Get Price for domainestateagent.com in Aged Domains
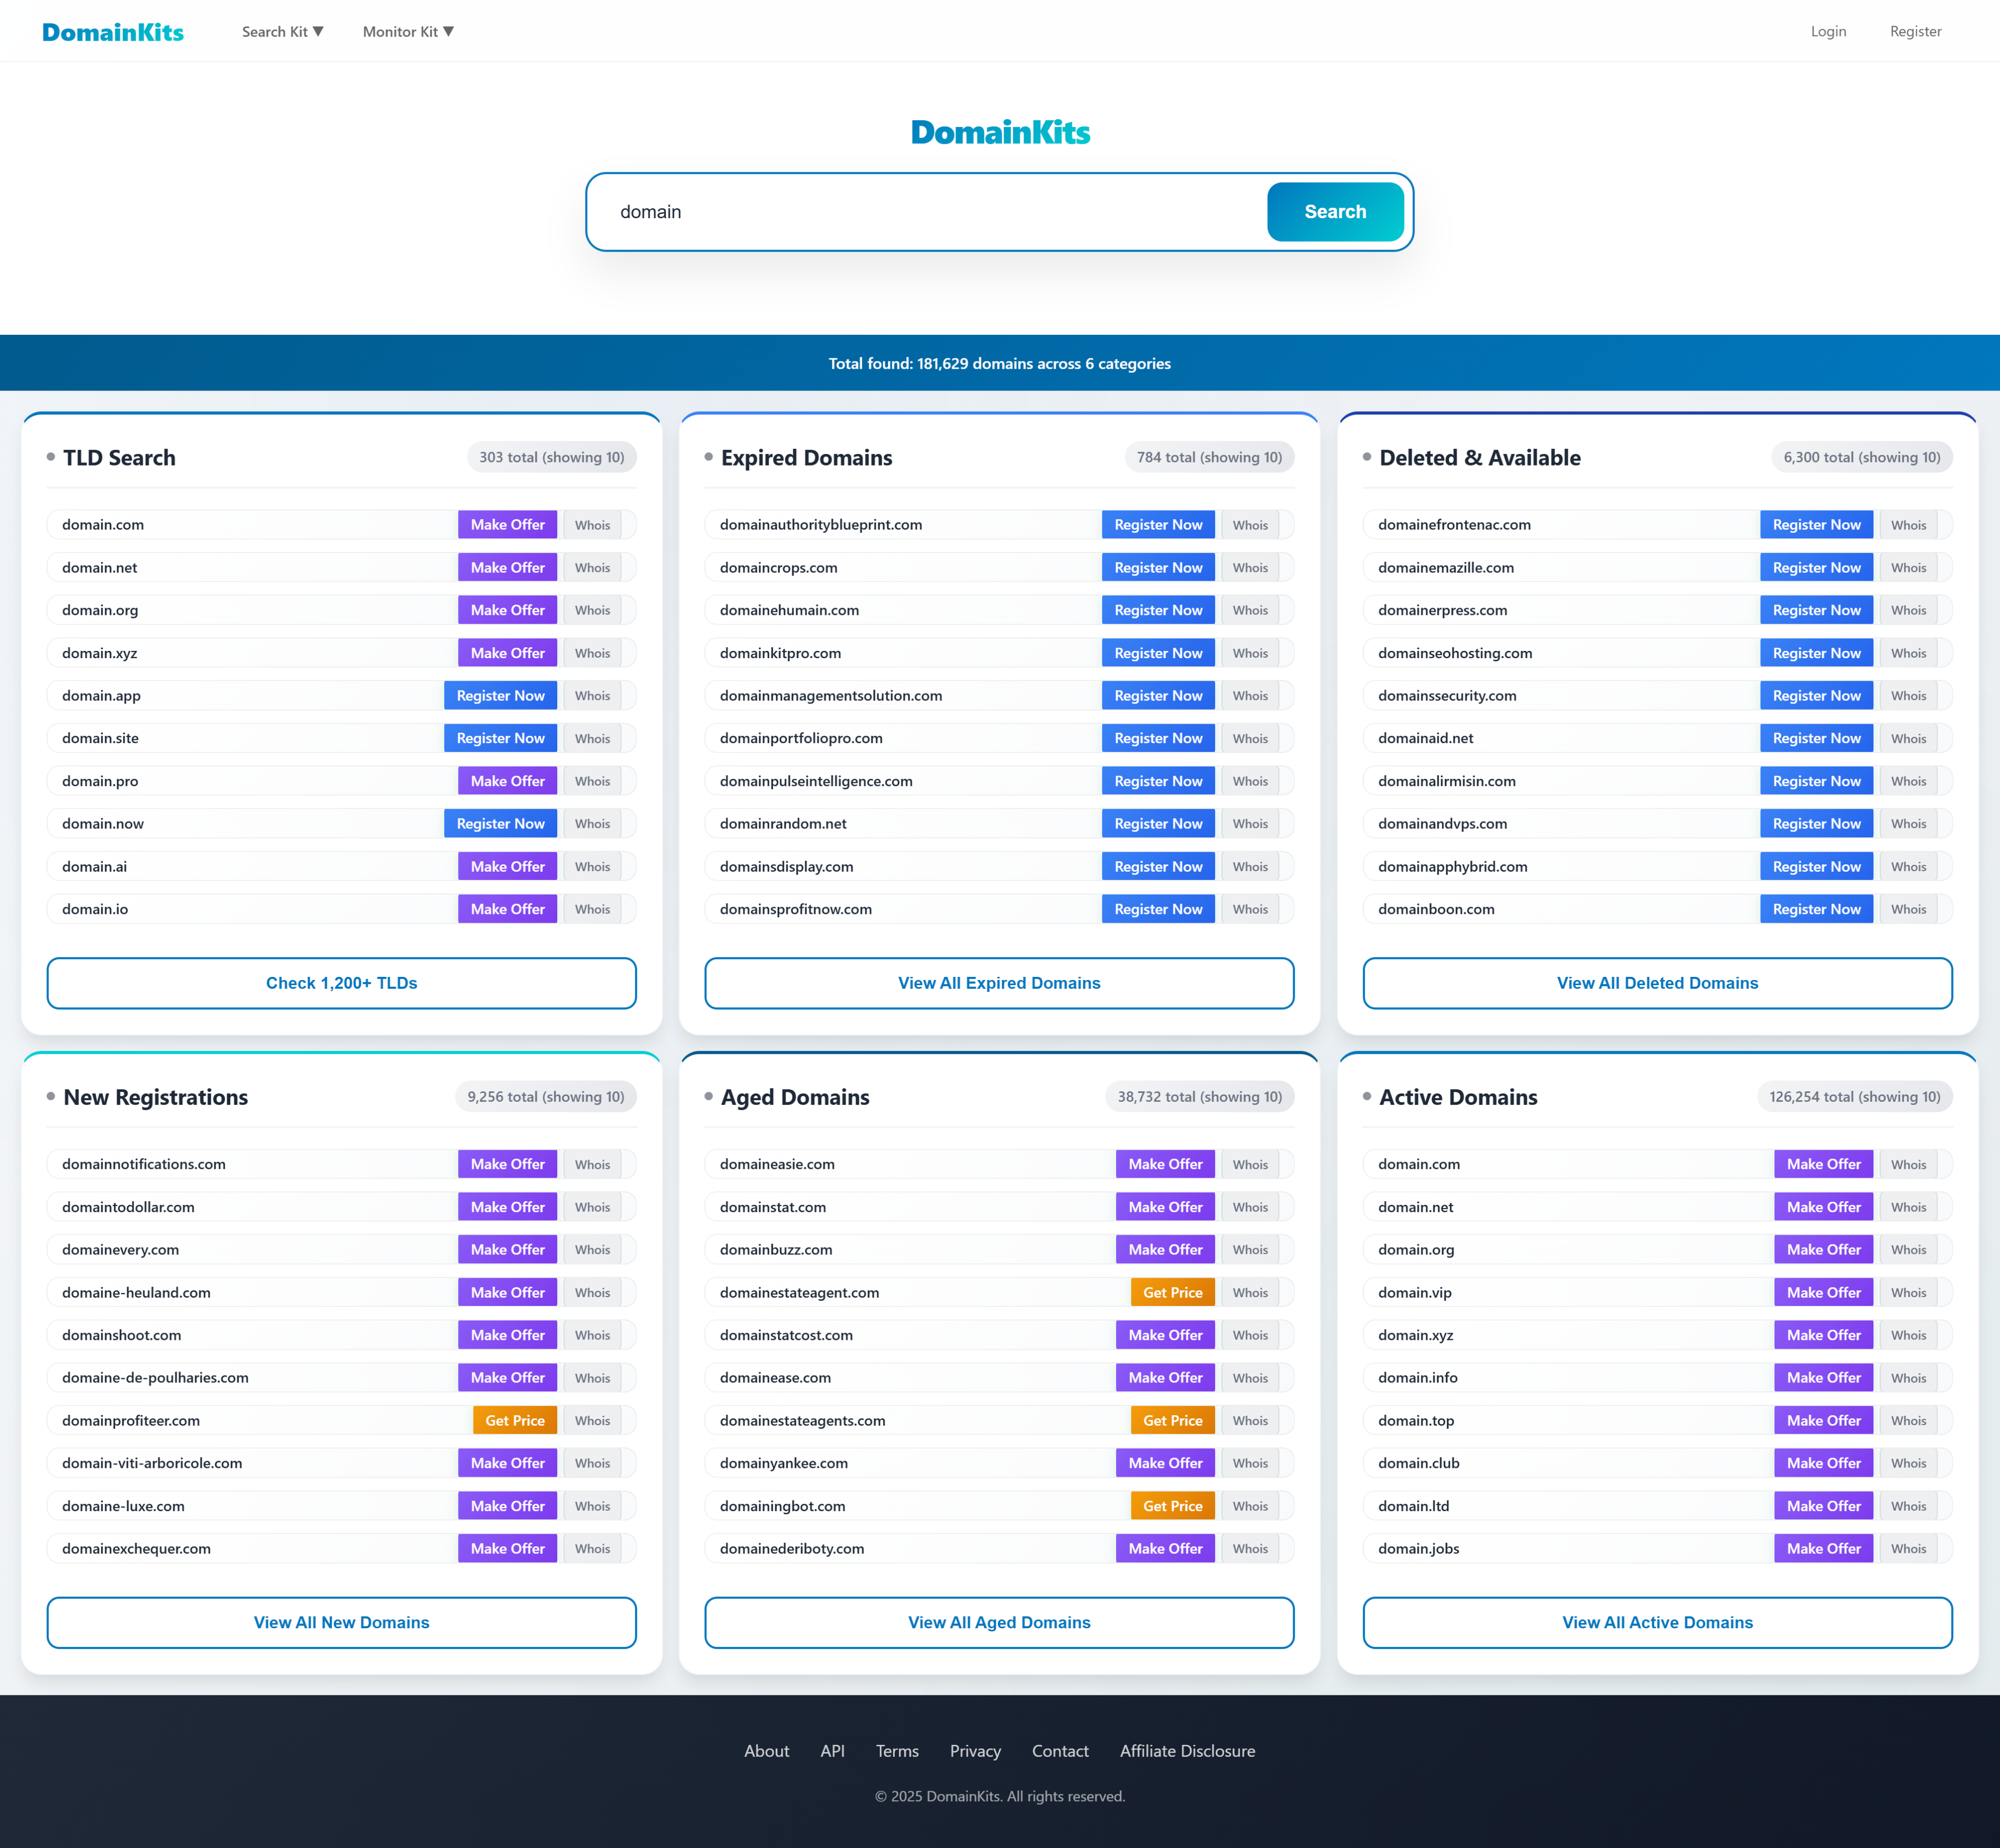 1172,1292
